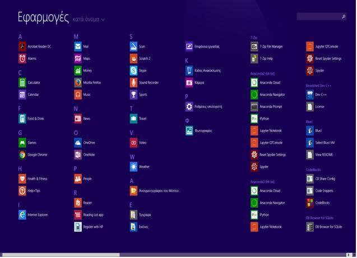Image resolution: width=357 pixels, height=258 pixels.
Task: Click the 'Anaconda2 (64-bit)' group heading
Action: pos(262,74)
